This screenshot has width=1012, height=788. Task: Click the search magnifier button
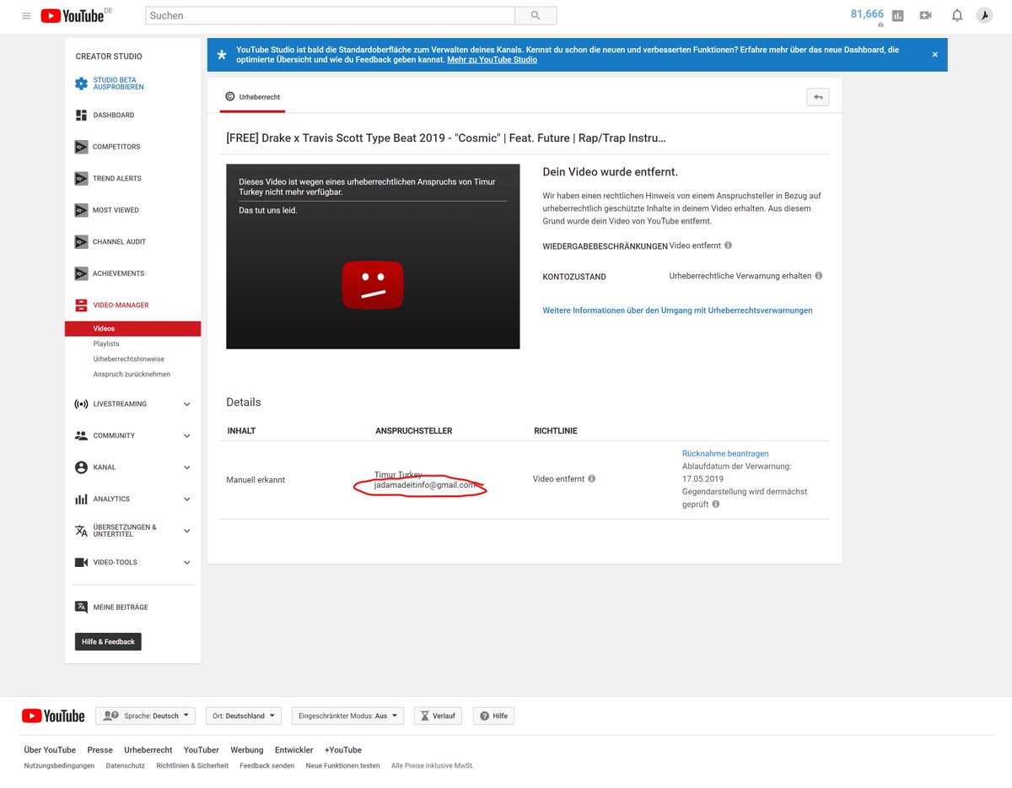point(536,15)
